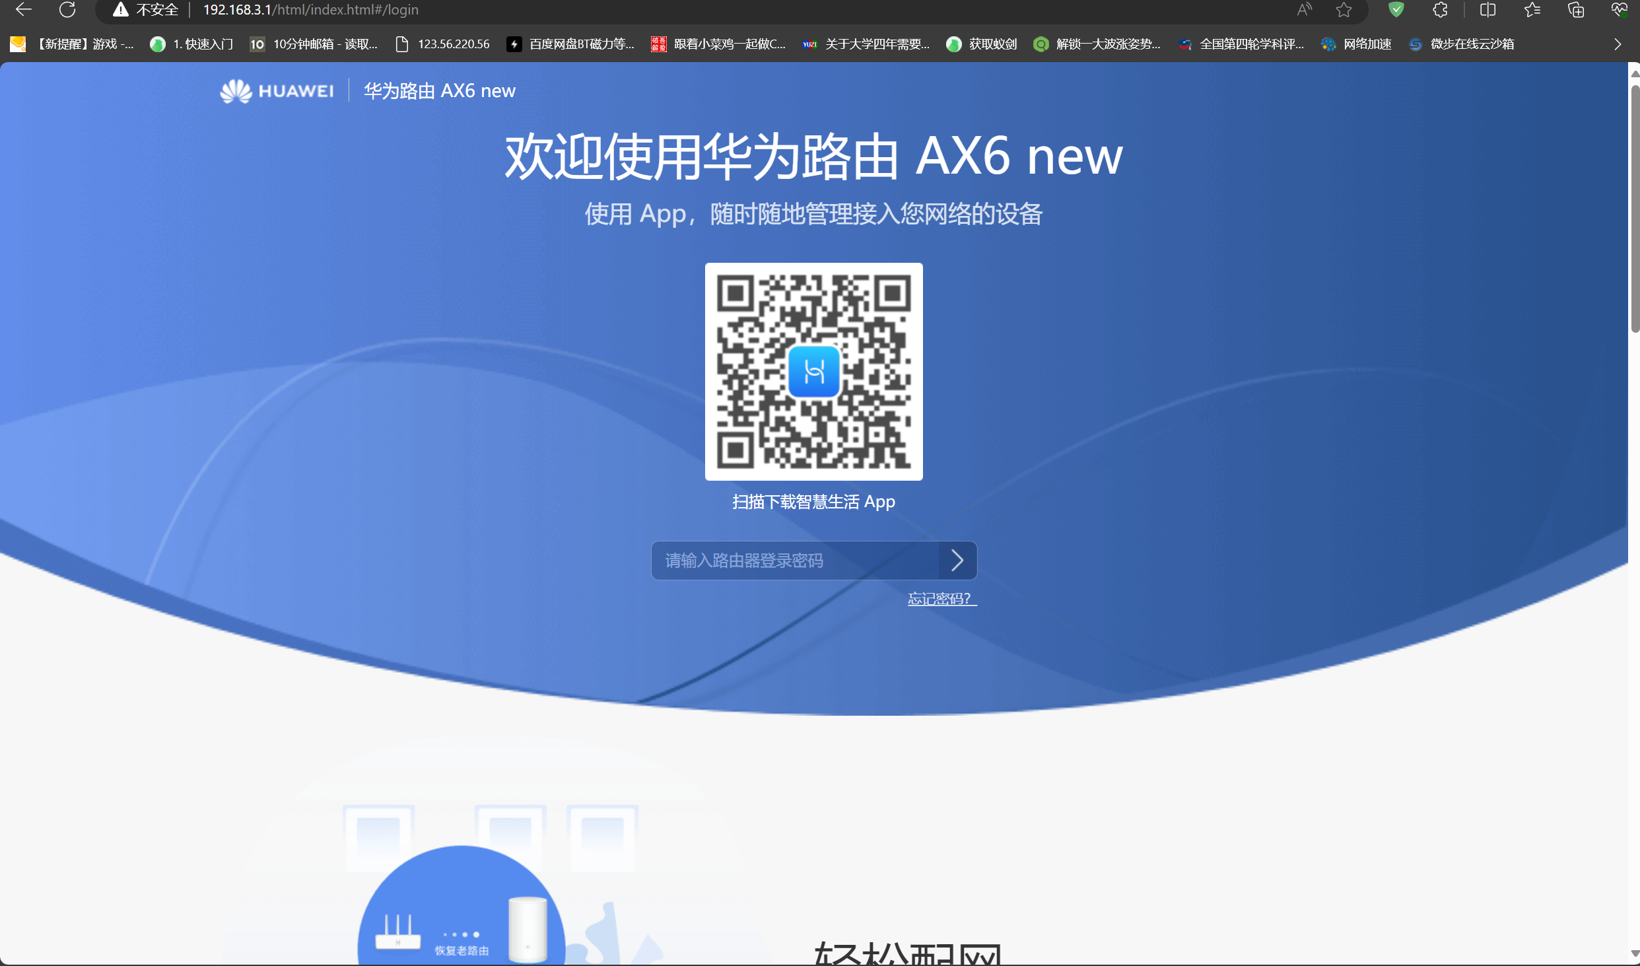Open 网络加速 bookmark
Viewport: 1640px width, 966px height.
1357,44
